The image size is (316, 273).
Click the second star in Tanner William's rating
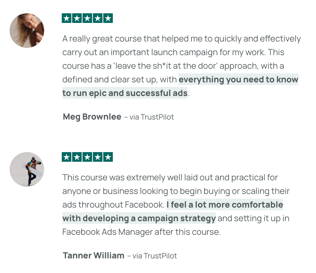(77, 157)
